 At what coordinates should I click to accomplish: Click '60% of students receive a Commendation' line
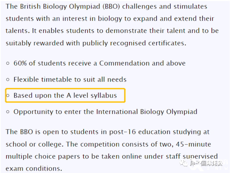coord(100,64)
